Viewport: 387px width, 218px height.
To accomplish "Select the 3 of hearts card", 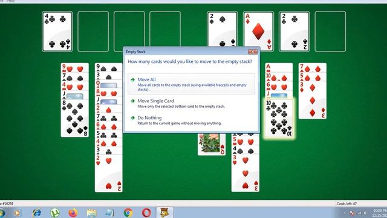I will coord(246,173).
